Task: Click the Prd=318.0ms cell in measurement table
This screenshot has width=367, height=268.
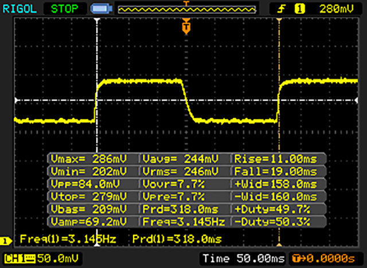Action: pos(181,209)
